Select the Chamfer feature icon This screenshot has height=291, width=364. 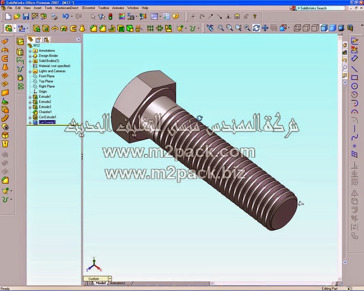point(102,29)
